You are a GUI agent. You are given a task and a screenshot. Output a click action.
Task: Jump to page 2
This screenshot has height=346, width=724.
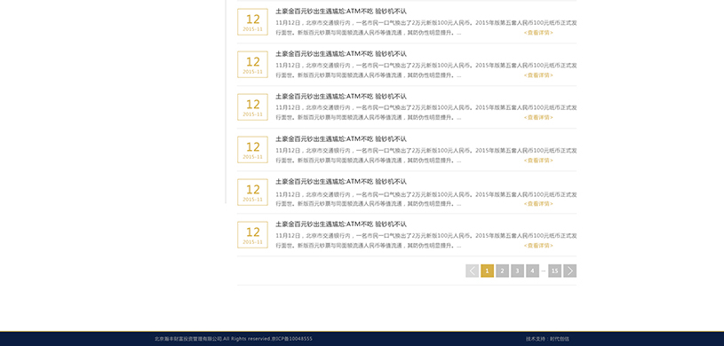pos(503,271)
